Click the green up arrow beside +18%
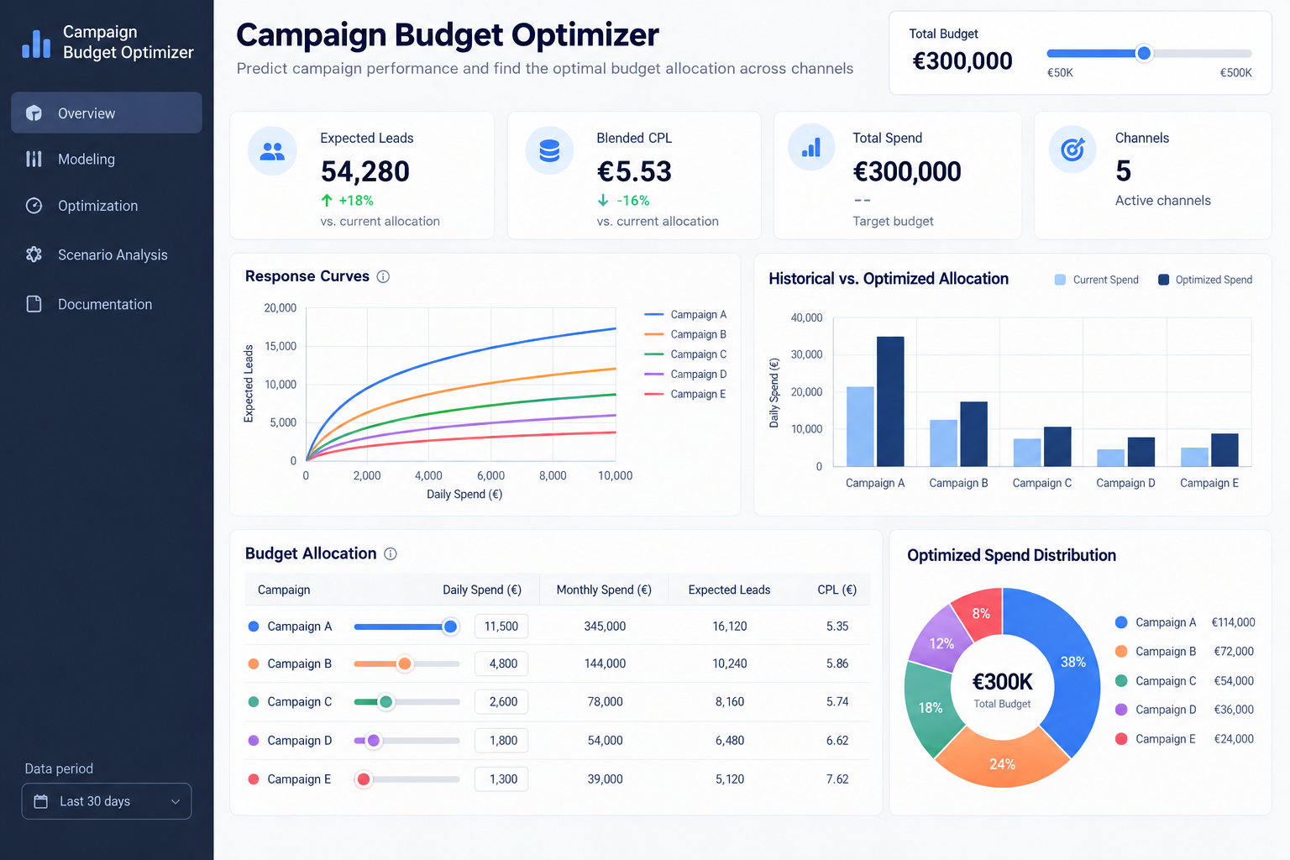Viewport: 1290px width, 860px height. (327, 201)
